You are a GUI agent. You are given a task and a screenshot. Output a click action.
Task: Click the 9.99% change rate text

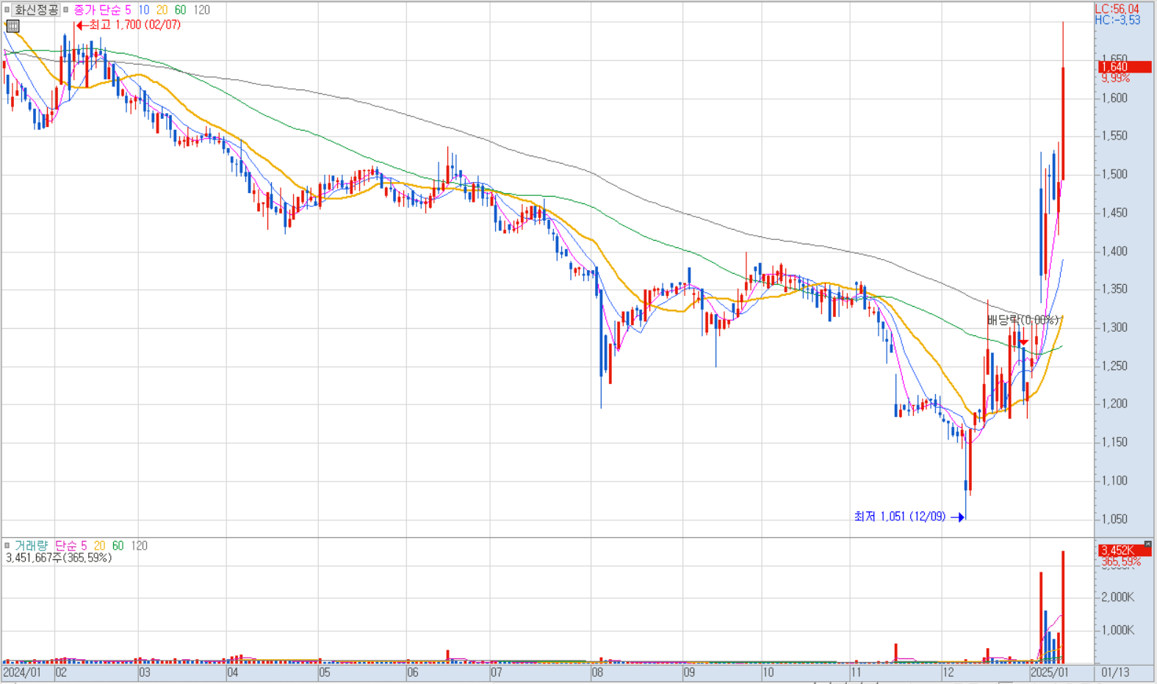1115,78
